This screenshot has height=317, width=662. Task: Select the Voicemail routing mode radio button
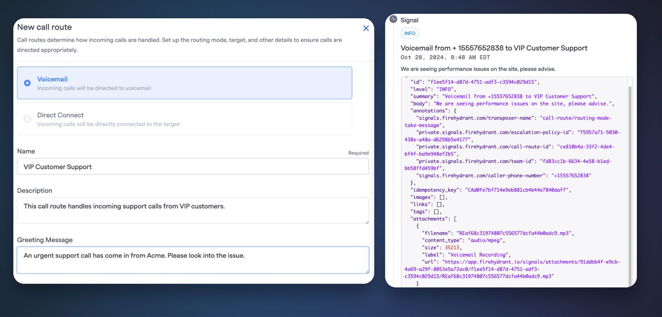27,83
